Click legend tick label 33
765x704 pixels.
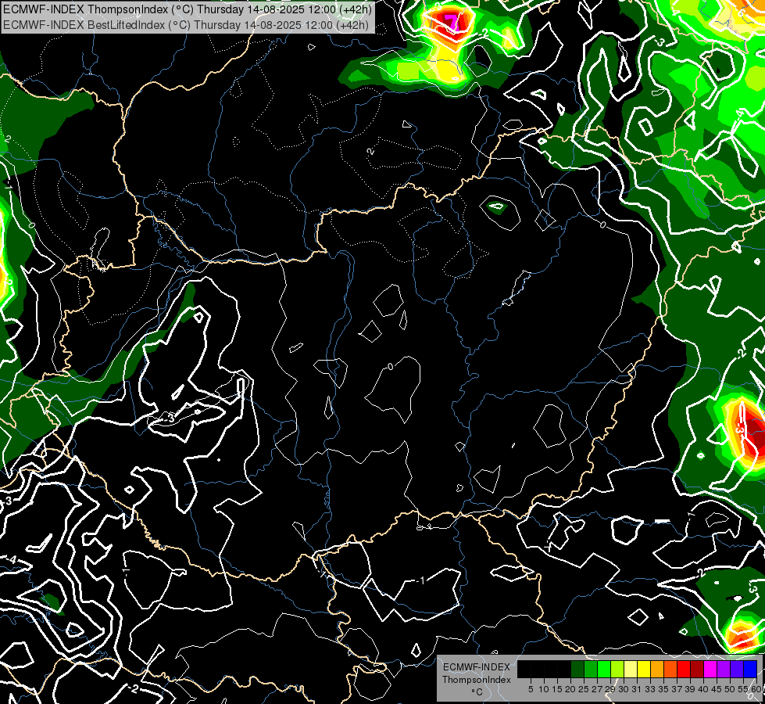650,689
